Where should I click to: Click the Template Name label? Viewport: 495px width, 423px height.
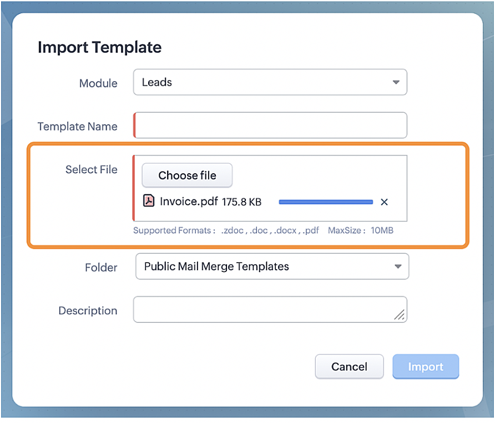(x=77, y=127)
